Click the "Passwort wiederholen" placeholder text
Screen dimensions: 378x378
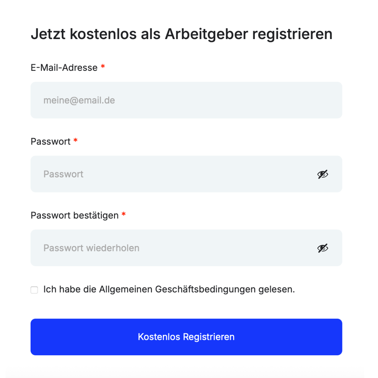pyautogui.click(x=91, y=248)
